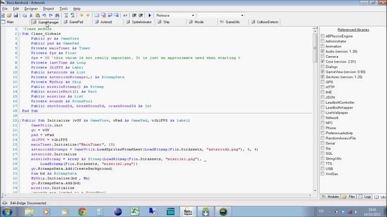Image resolution: width=387 pixels, height=217 pixels.
Task: Enable the ABPhysicsEngine library checkbox
Action: click(322, 36)
